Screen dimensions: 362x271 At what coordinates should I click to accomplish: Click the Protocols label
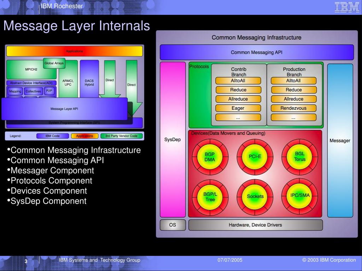pos(199,66)
